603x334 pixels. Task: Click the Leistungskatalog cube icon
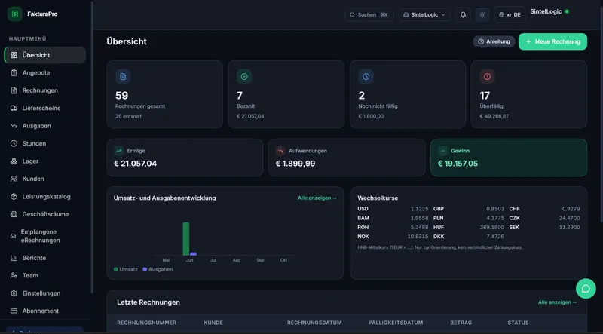(x=14, y=197)
